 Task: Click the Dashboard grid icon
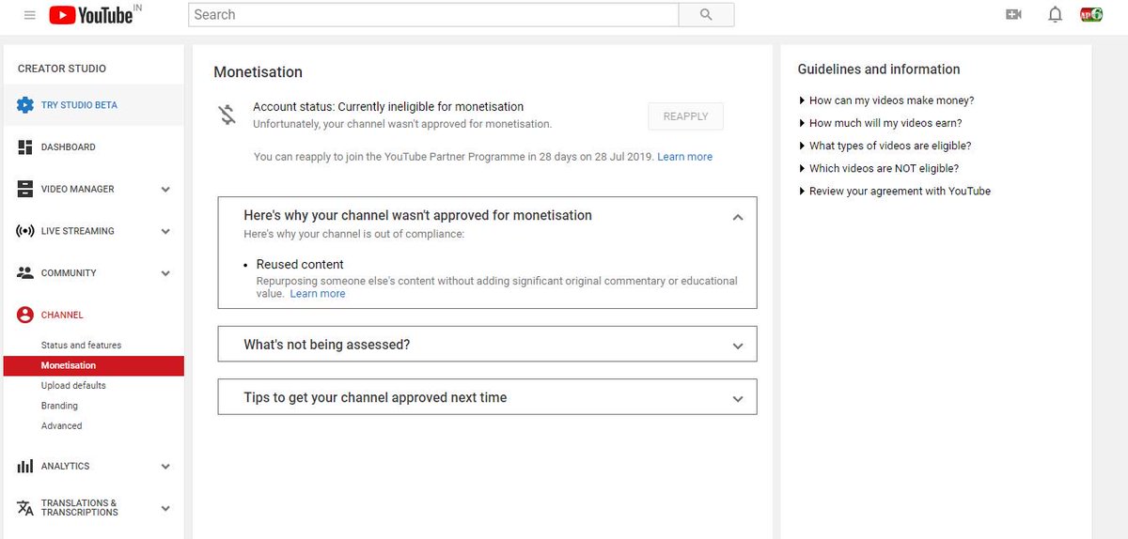(25, 147)
